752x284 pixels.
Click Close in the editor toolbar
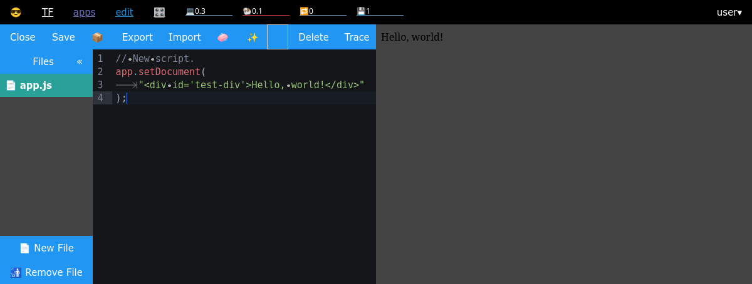click(x=23, y=37)
